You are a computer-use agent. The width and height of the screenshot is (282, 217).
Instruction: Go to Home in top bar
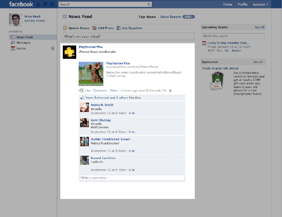click(x=227, y=4)
